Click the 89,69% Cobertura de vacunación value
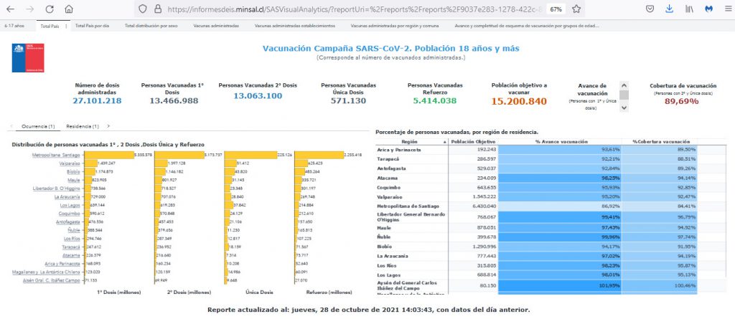735x319 pixels. (x=683, y=101)
